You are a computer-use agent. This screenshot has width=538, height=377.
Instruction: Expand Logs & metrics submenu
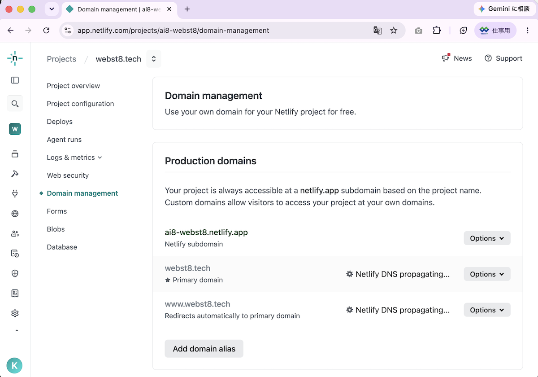(74, 158)
